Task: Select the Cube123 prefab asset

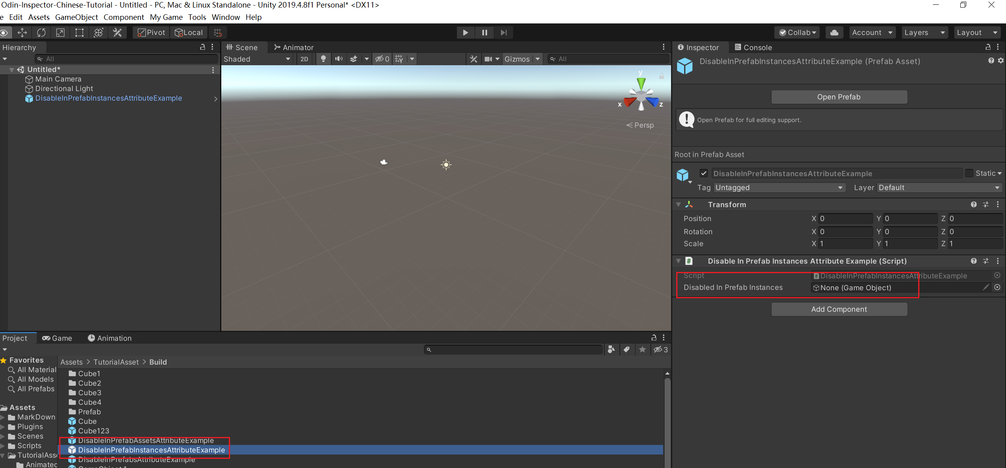Action: click(x=89, y=431)
